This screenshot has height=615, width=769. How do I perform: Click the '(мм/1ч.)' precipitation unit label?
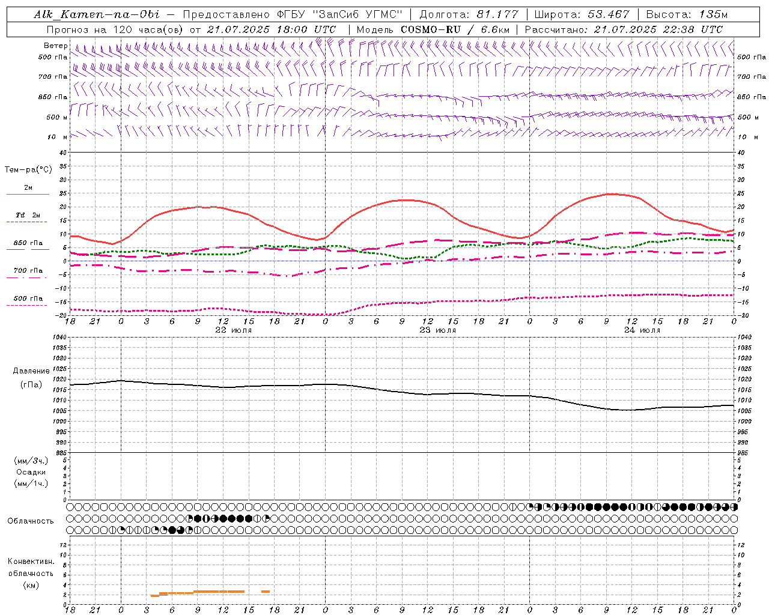31,483
